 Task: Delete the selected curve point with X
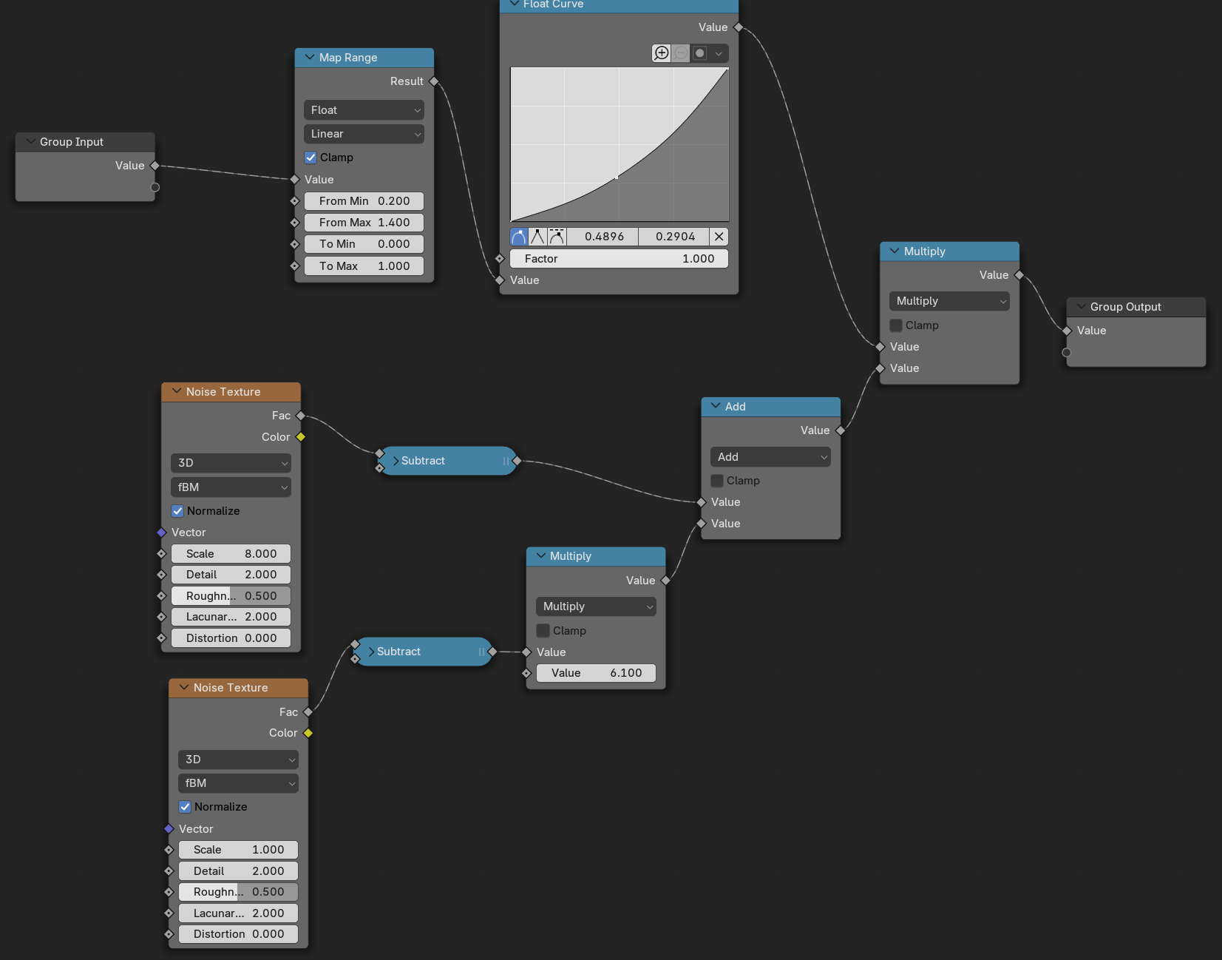719,237
